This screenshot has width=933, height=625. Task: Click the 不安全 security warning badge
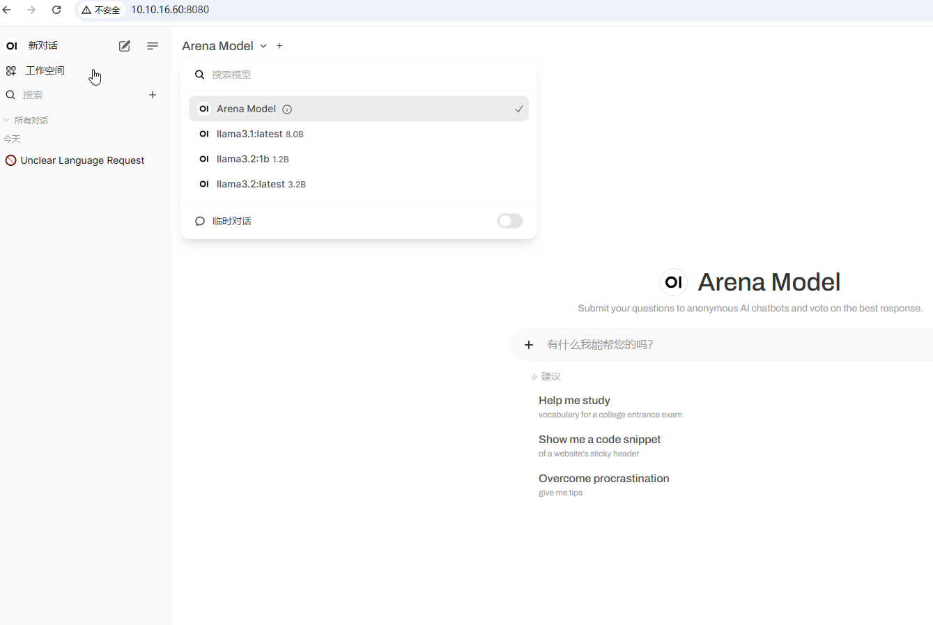(x=101, y=10)
